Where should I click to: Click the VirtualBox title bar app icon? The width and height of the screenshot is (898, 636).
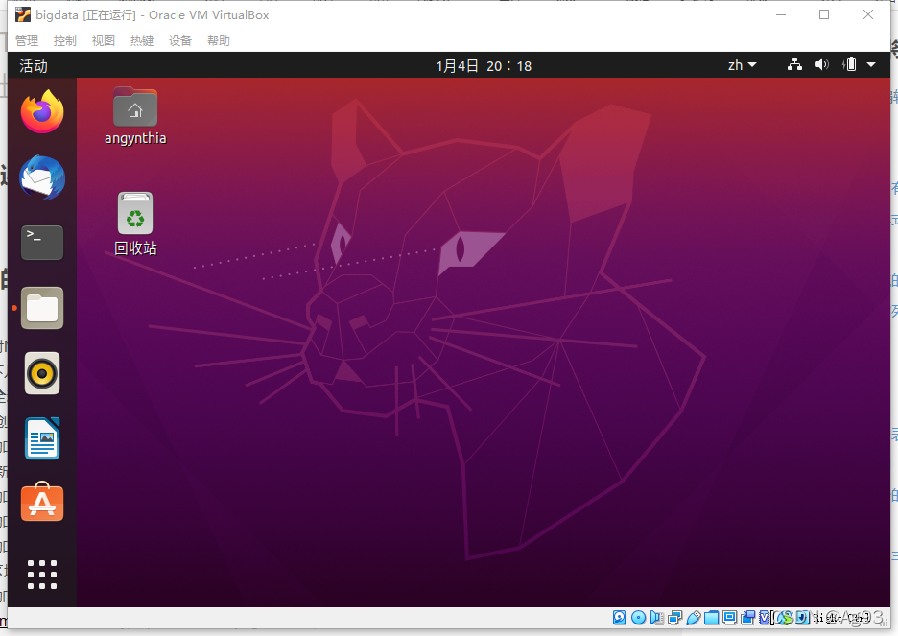[23, 14]
